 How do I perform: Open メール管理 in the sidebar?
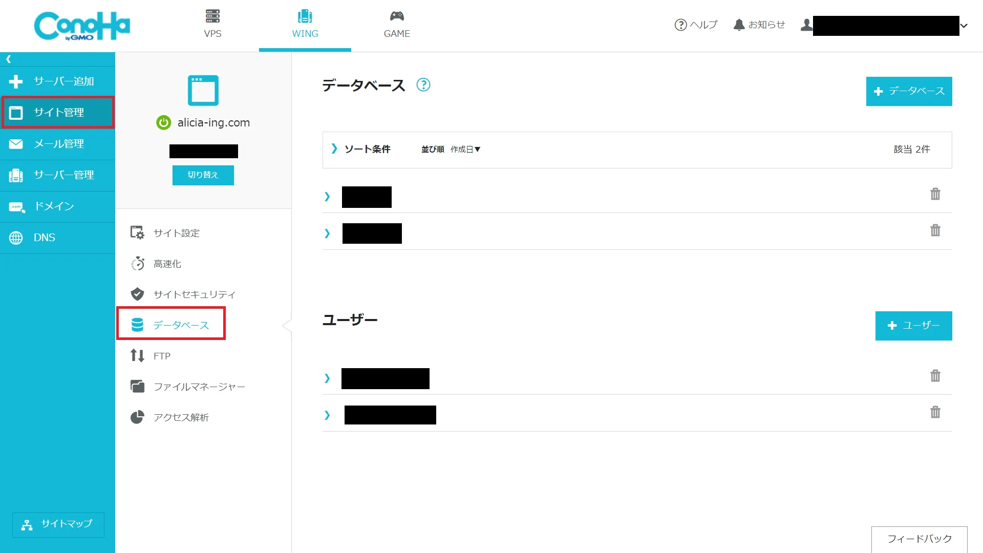(x=57, y=144)
